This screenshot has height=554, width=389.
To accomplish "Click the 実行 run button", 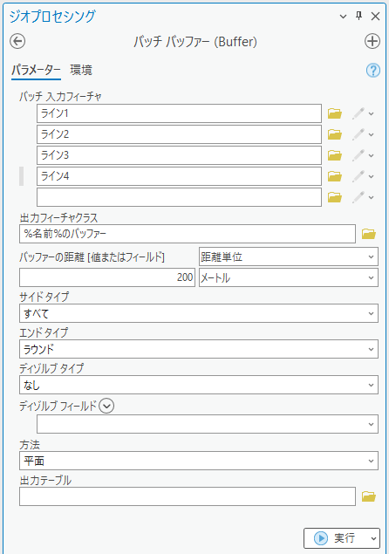I will pos(335,538).
